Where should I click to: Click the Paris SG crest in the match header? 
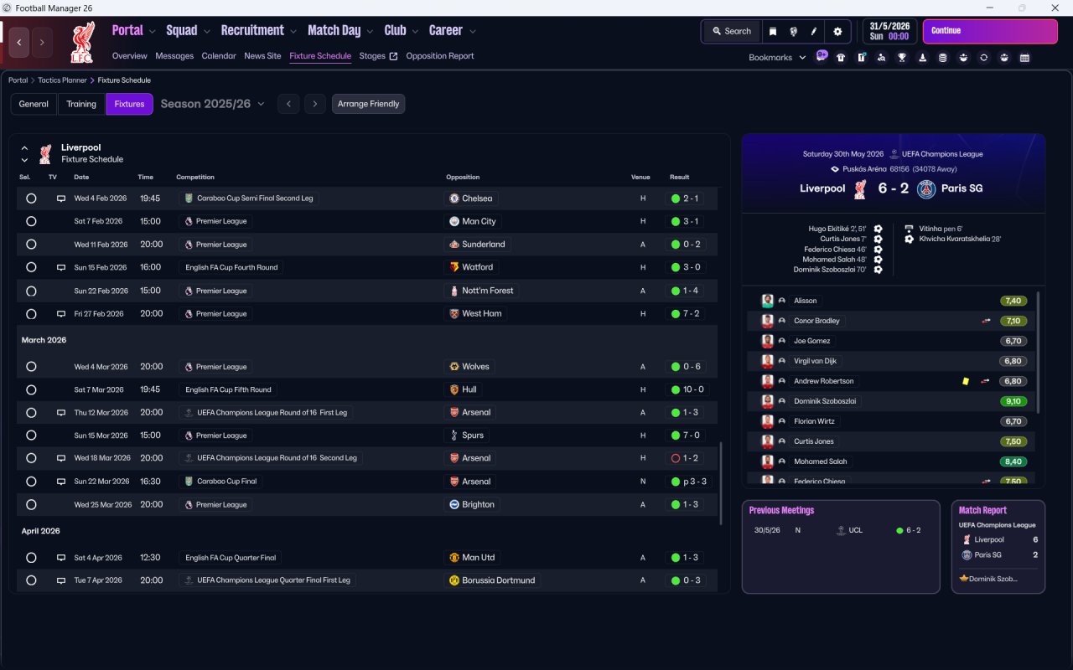coord(926,188)
